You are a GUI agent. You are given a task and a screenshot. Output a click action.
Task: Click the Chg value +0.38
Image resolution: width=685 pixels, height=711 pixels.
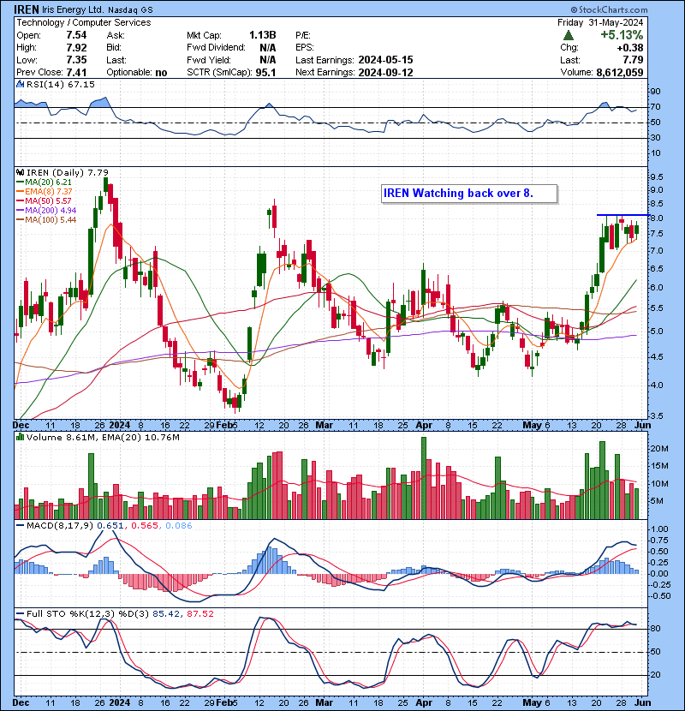tap(630, 48)
